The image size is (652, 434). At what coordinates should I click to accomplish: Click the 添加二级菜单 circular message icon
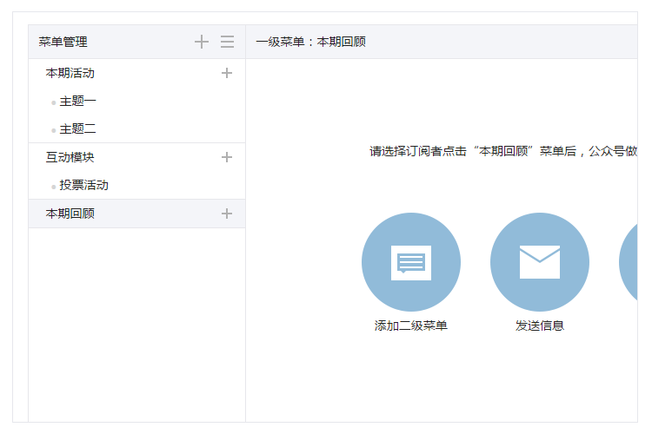point(411,262)
